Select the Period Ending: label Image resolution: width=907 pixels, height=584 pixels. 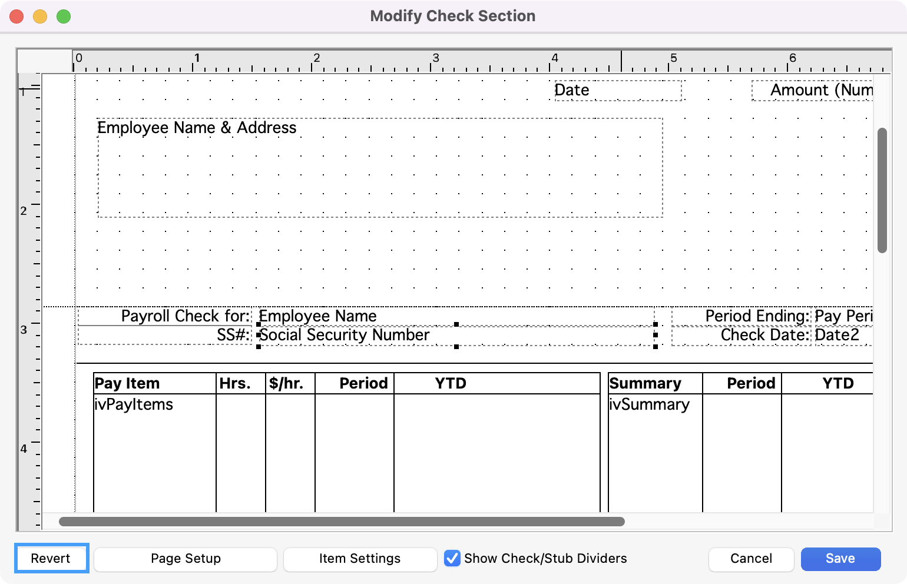742,316
